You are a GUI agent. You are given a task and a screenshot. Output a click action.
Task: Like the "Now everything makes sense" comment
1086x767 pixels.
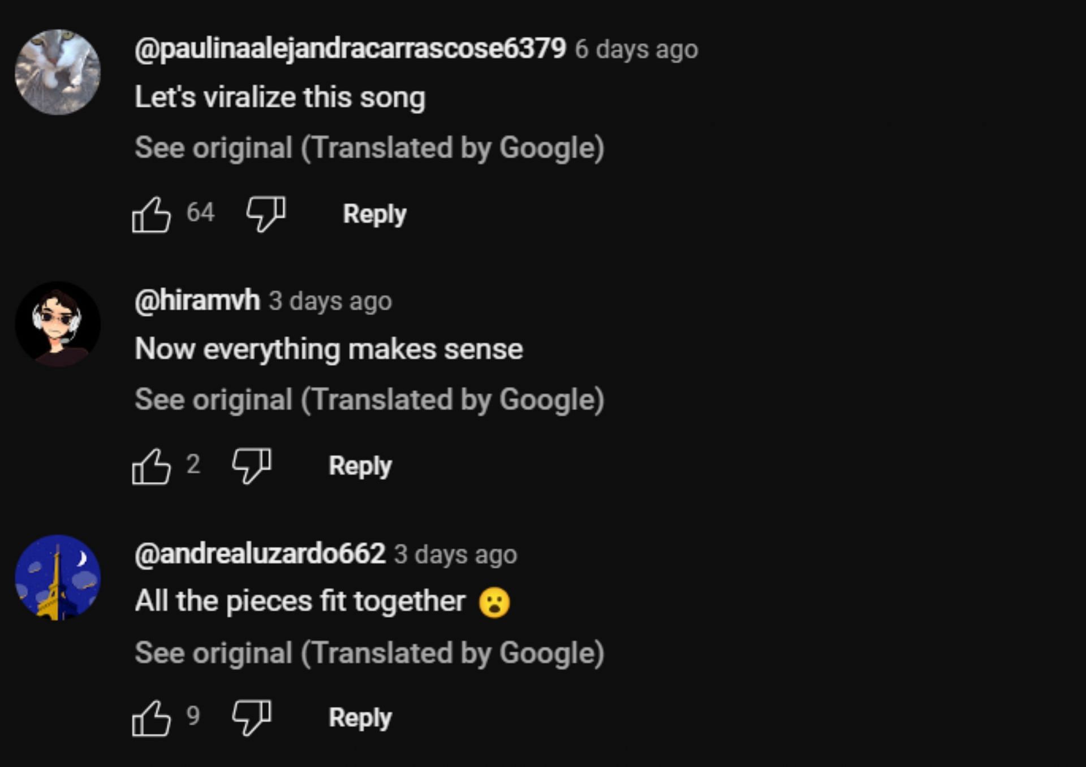[151, 466]
